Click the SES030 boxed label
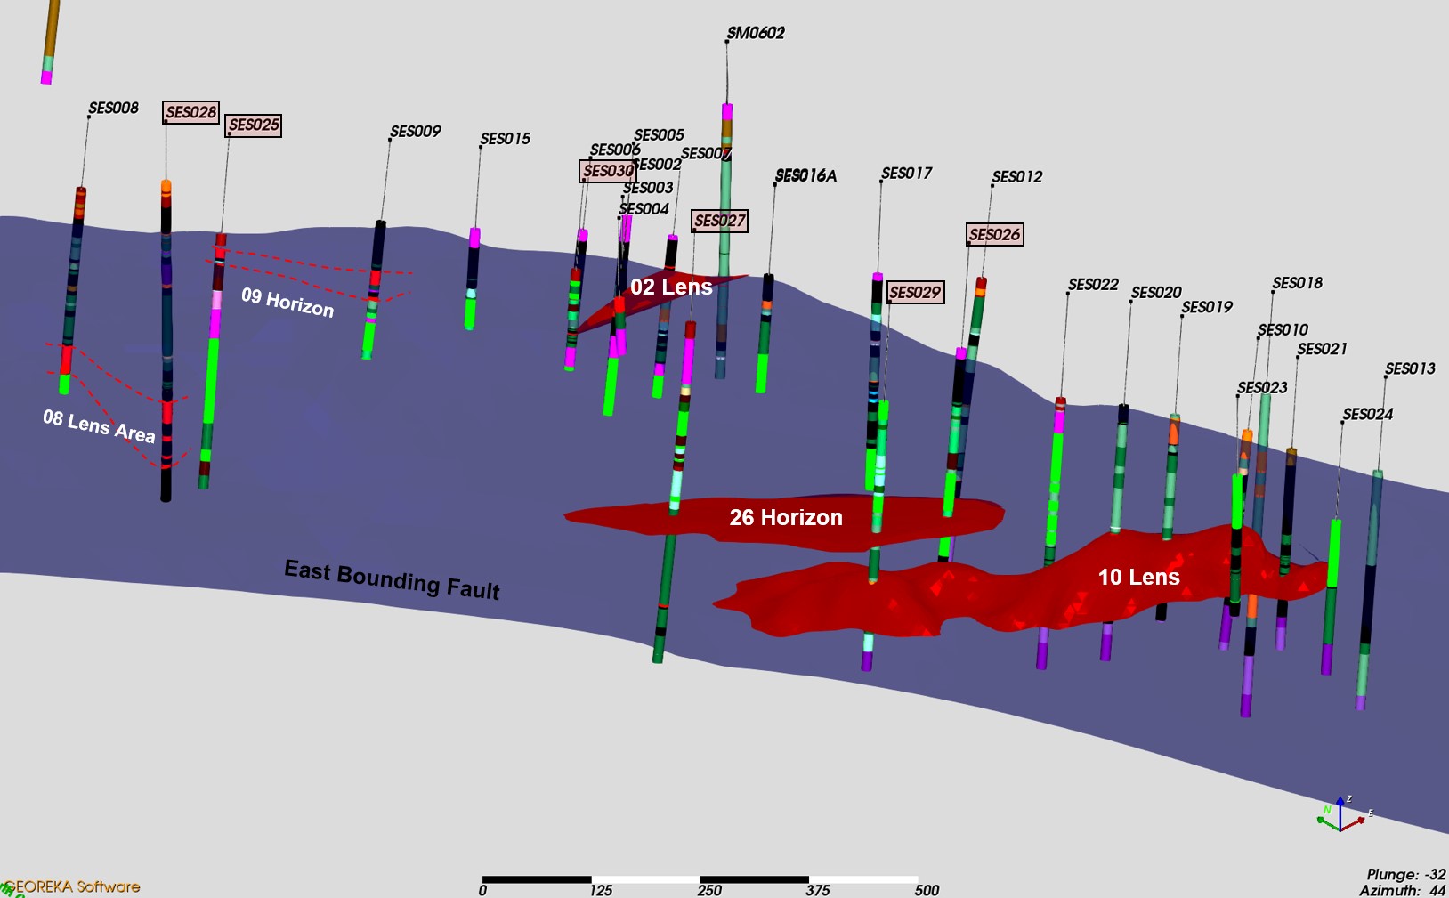1449x898 pixels. [x=609, y=171]
